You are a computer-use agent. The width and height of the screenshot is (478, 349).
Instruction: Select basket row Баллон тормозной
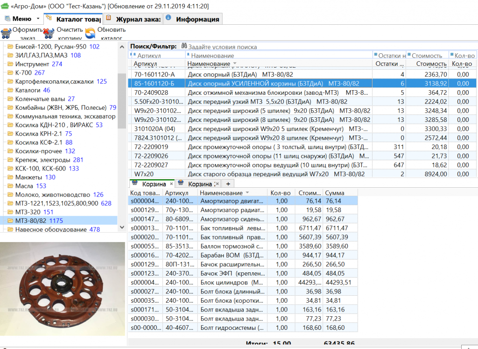(243, 246)
